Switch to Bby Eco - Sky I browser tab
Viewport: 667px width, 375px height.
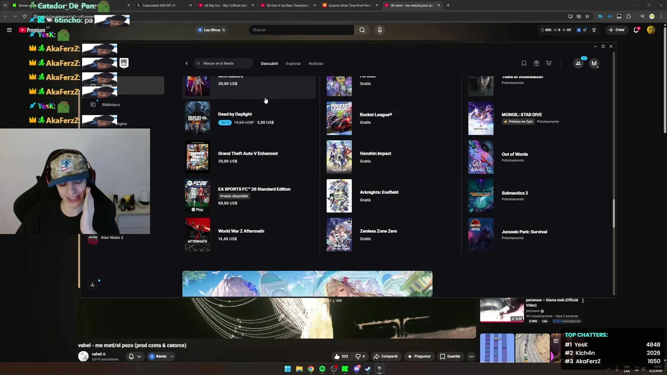(226, 5)
